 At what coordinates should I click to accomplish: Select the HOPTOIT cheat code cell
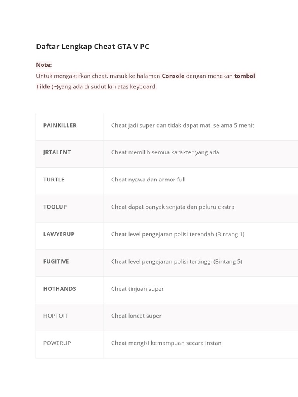[x=55, y=316]
